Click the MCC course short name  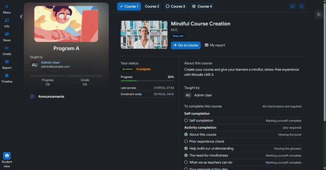point(174,30)
